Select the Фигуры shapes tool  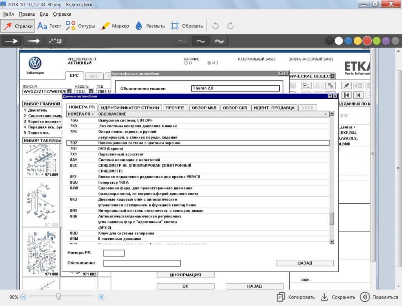[80, 26]
